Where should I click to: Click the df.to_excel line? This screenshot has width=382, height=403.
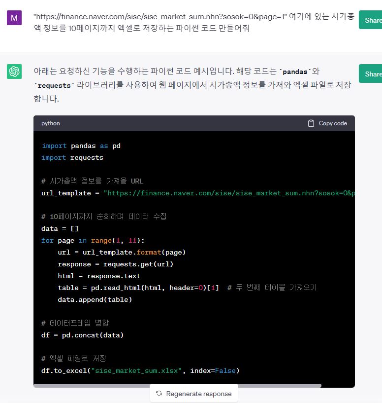[140, 370]
